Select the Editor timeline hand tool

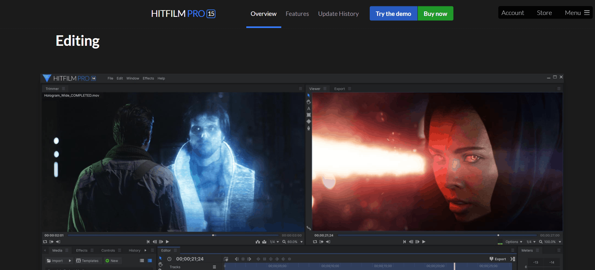[161, 264]
